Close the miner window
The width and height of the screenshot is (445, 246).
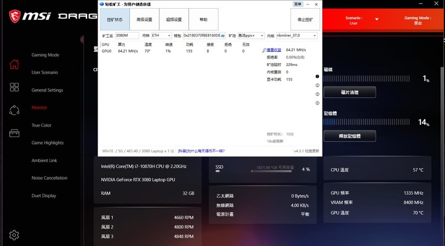[x=316, y=4]
